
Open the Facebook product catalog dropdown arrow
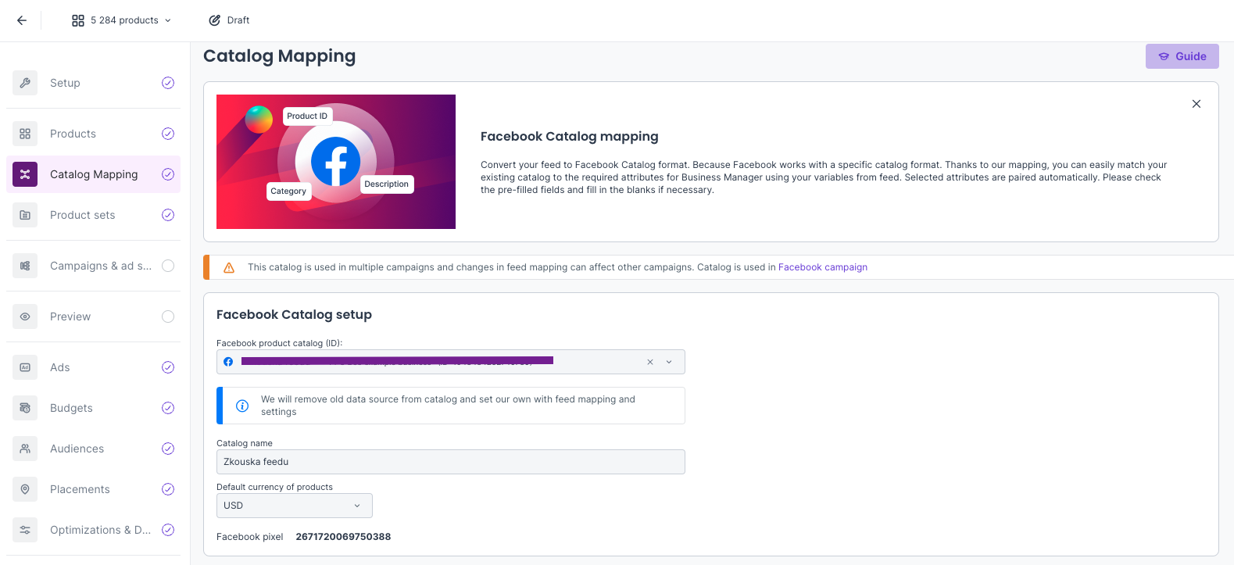[669, 362]
